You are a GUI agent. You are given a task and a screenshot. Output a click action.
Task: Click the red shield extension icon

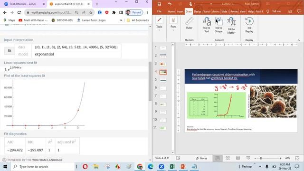[x=106, y=12]
